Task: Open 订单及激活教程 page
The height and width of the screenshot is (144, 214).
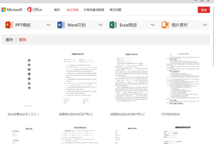Action: point(94,10)
